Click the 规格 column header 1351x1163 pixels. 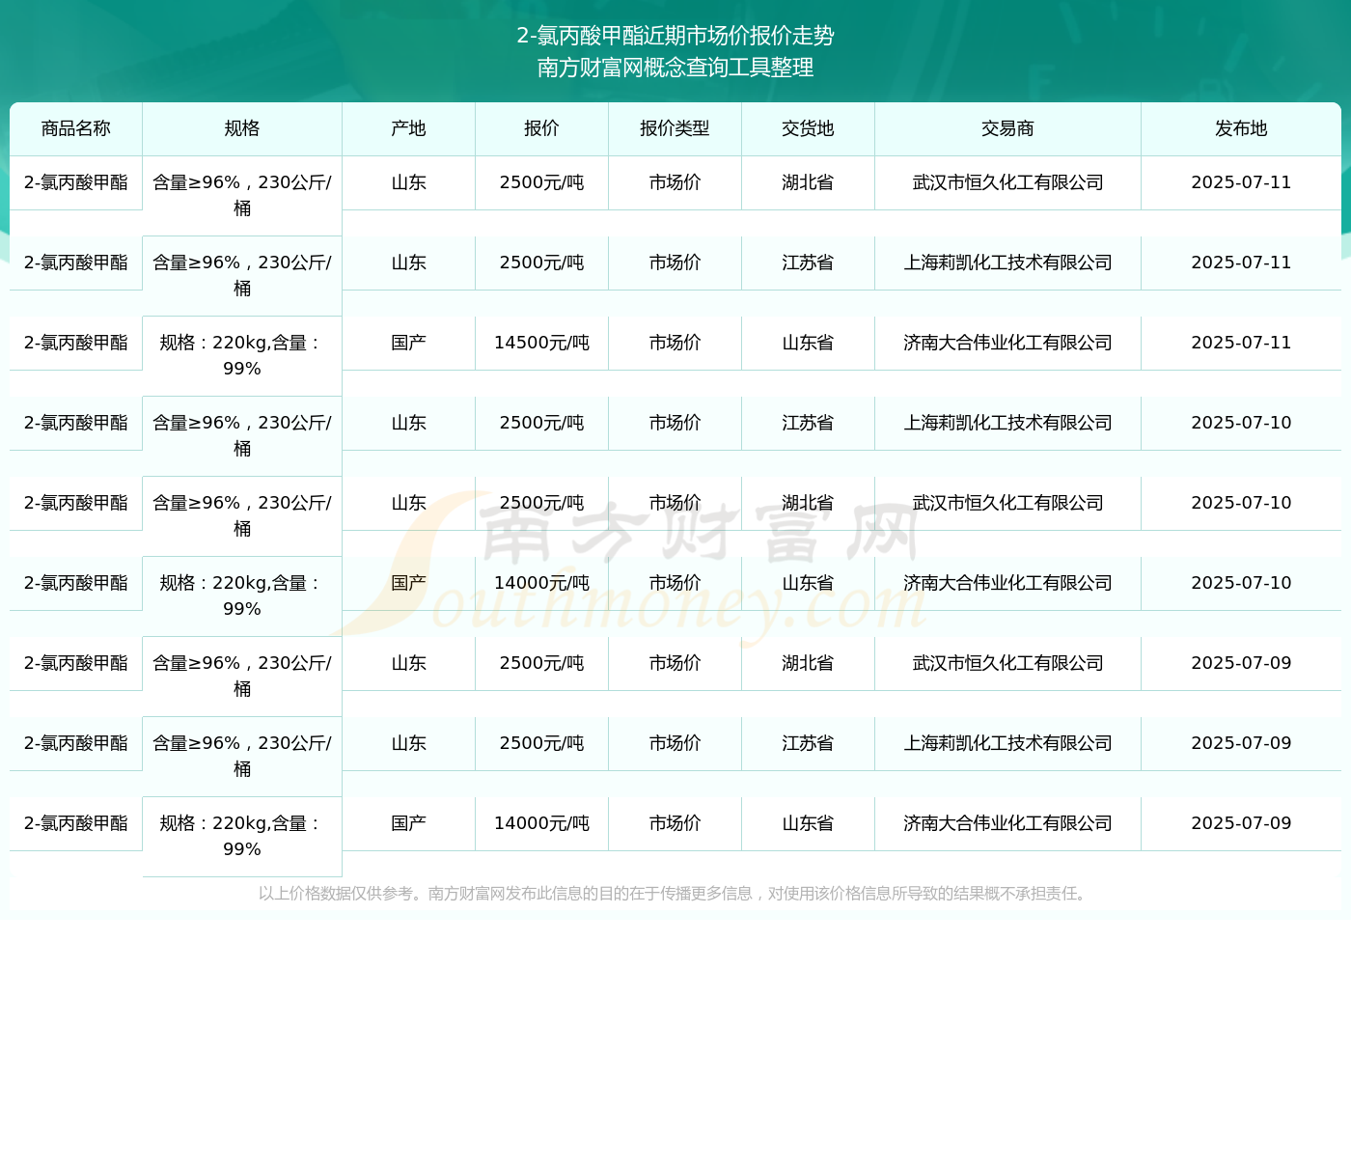tap(242, 128)
